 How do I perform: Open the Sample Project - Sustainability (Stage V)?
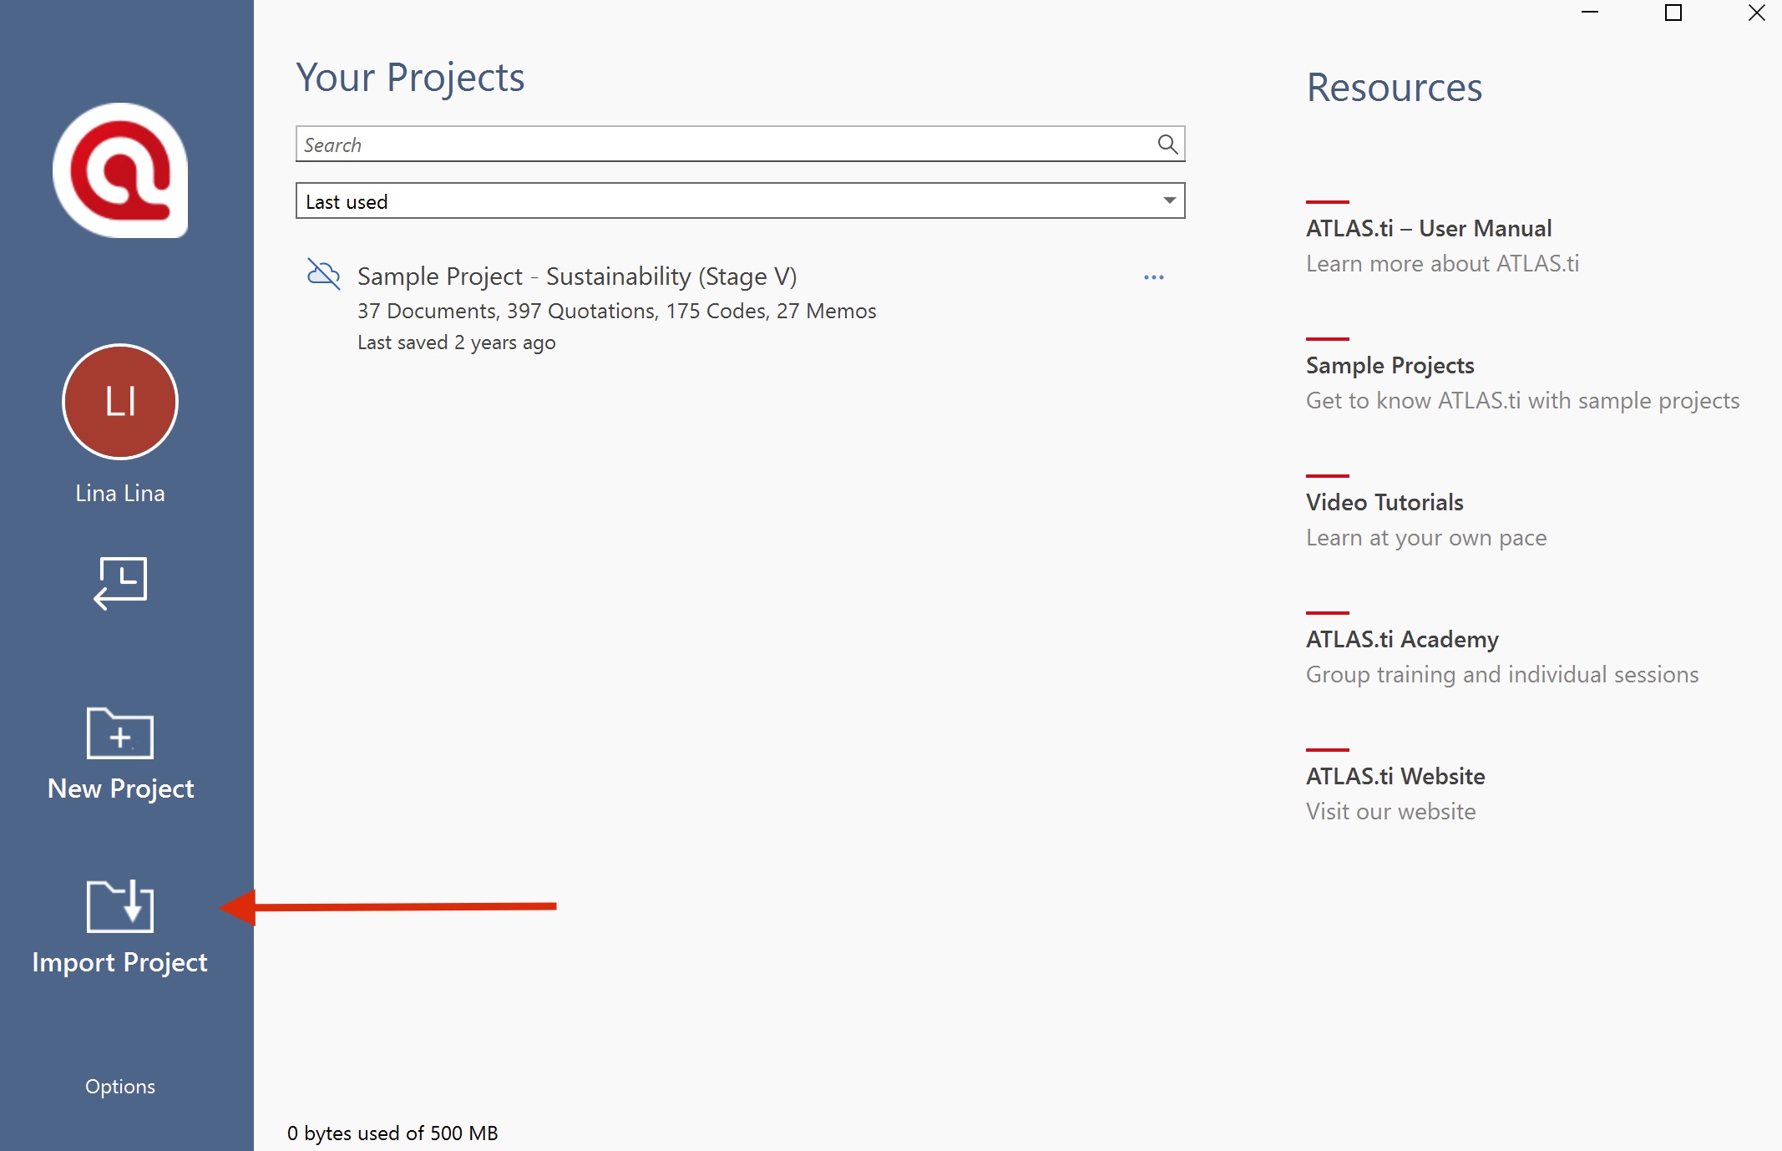point(576,276)
